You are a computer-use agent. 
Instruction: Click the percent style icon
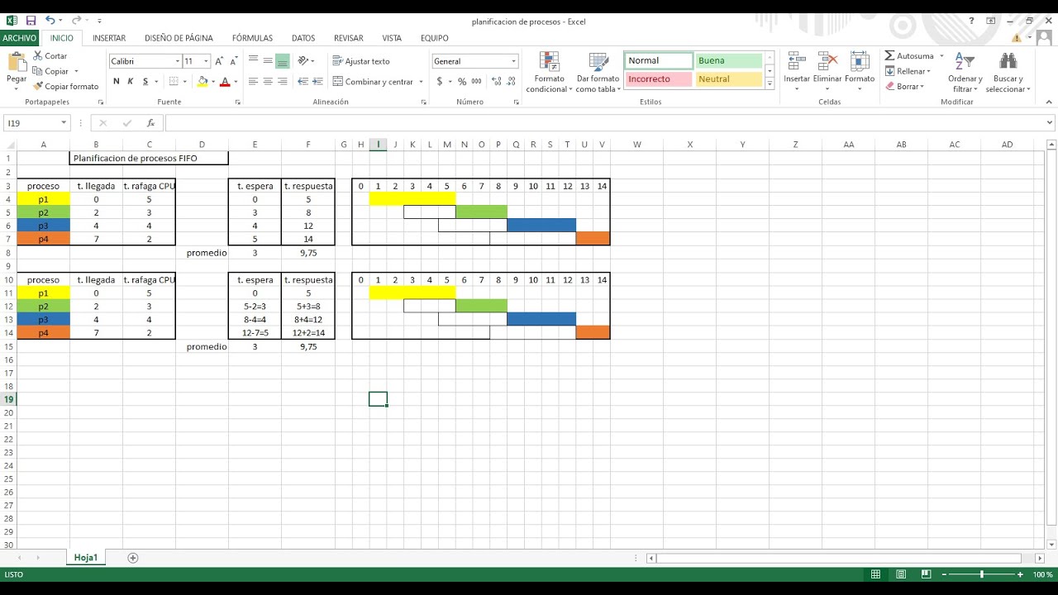[462, 81]
